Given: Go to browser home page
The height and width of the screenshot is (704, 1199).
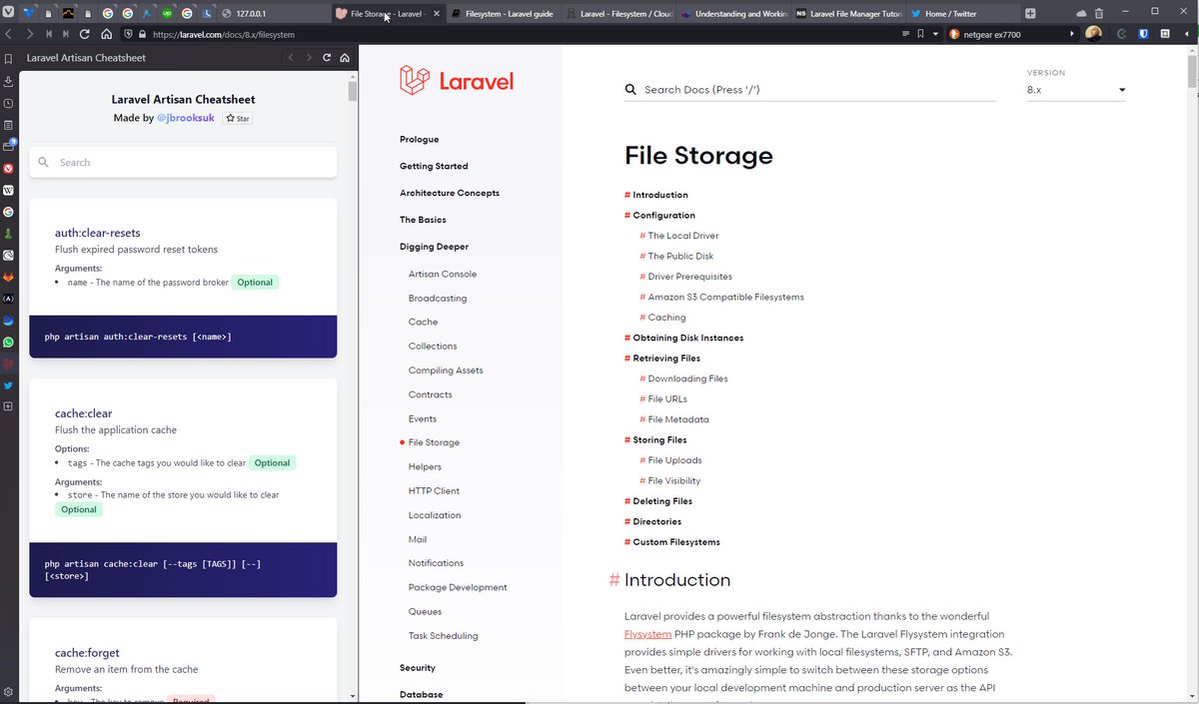Looking at the screenshot, I should [x=107, y=34].
